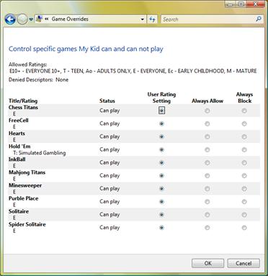Block Spider Solitaire with Always Block
This screenshot has width=268, height=276.
click(244, 228)
